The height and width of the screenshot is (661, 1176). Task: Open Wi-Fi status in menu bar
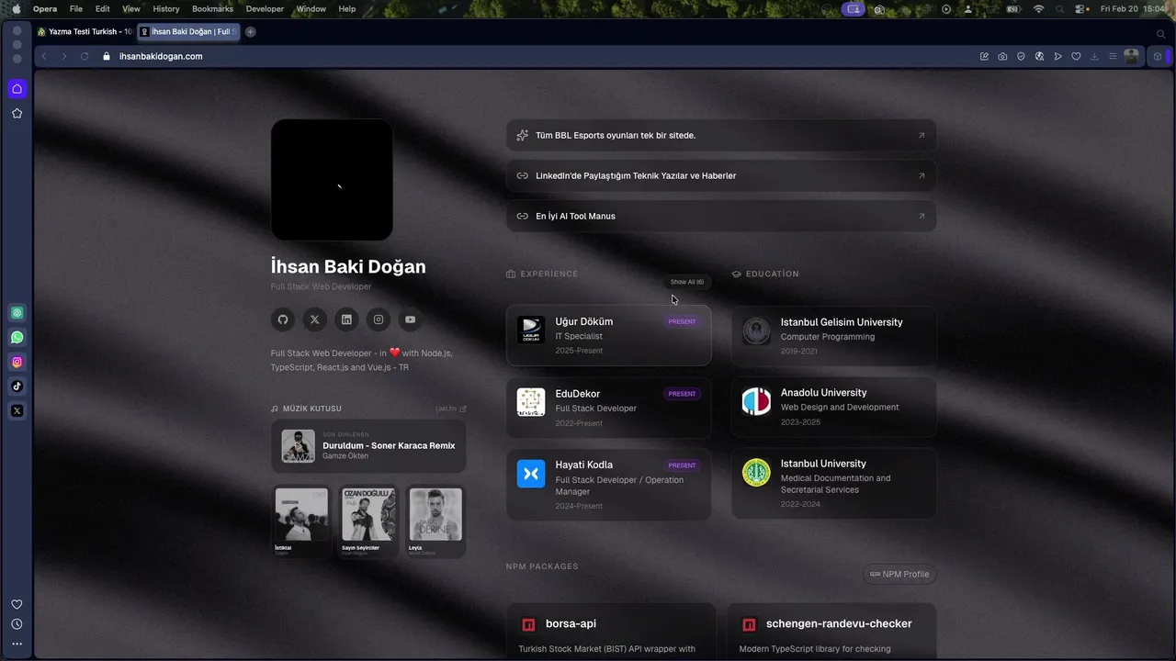[1039, 8]
